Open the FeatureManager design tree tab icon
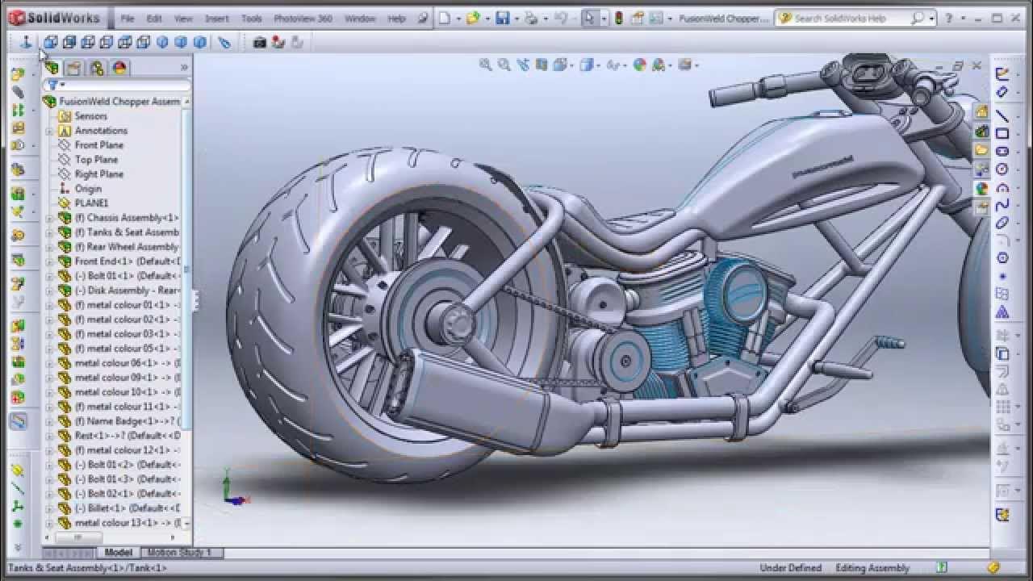1033x581 pixels. (x=52, y=68)
